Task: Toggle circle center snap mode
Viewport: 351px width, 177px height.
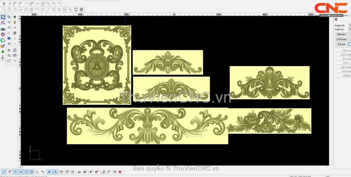Action: [32, 172]
